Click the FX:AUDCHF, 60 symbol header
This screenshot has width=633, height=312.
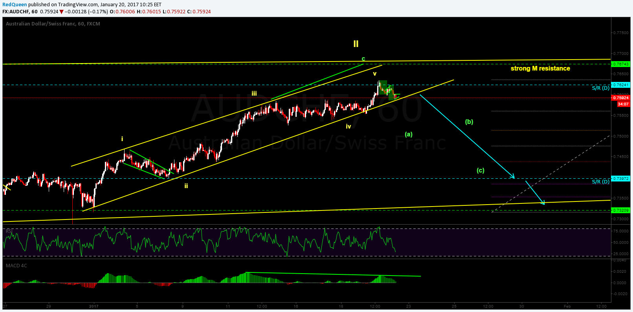point(20,11)
